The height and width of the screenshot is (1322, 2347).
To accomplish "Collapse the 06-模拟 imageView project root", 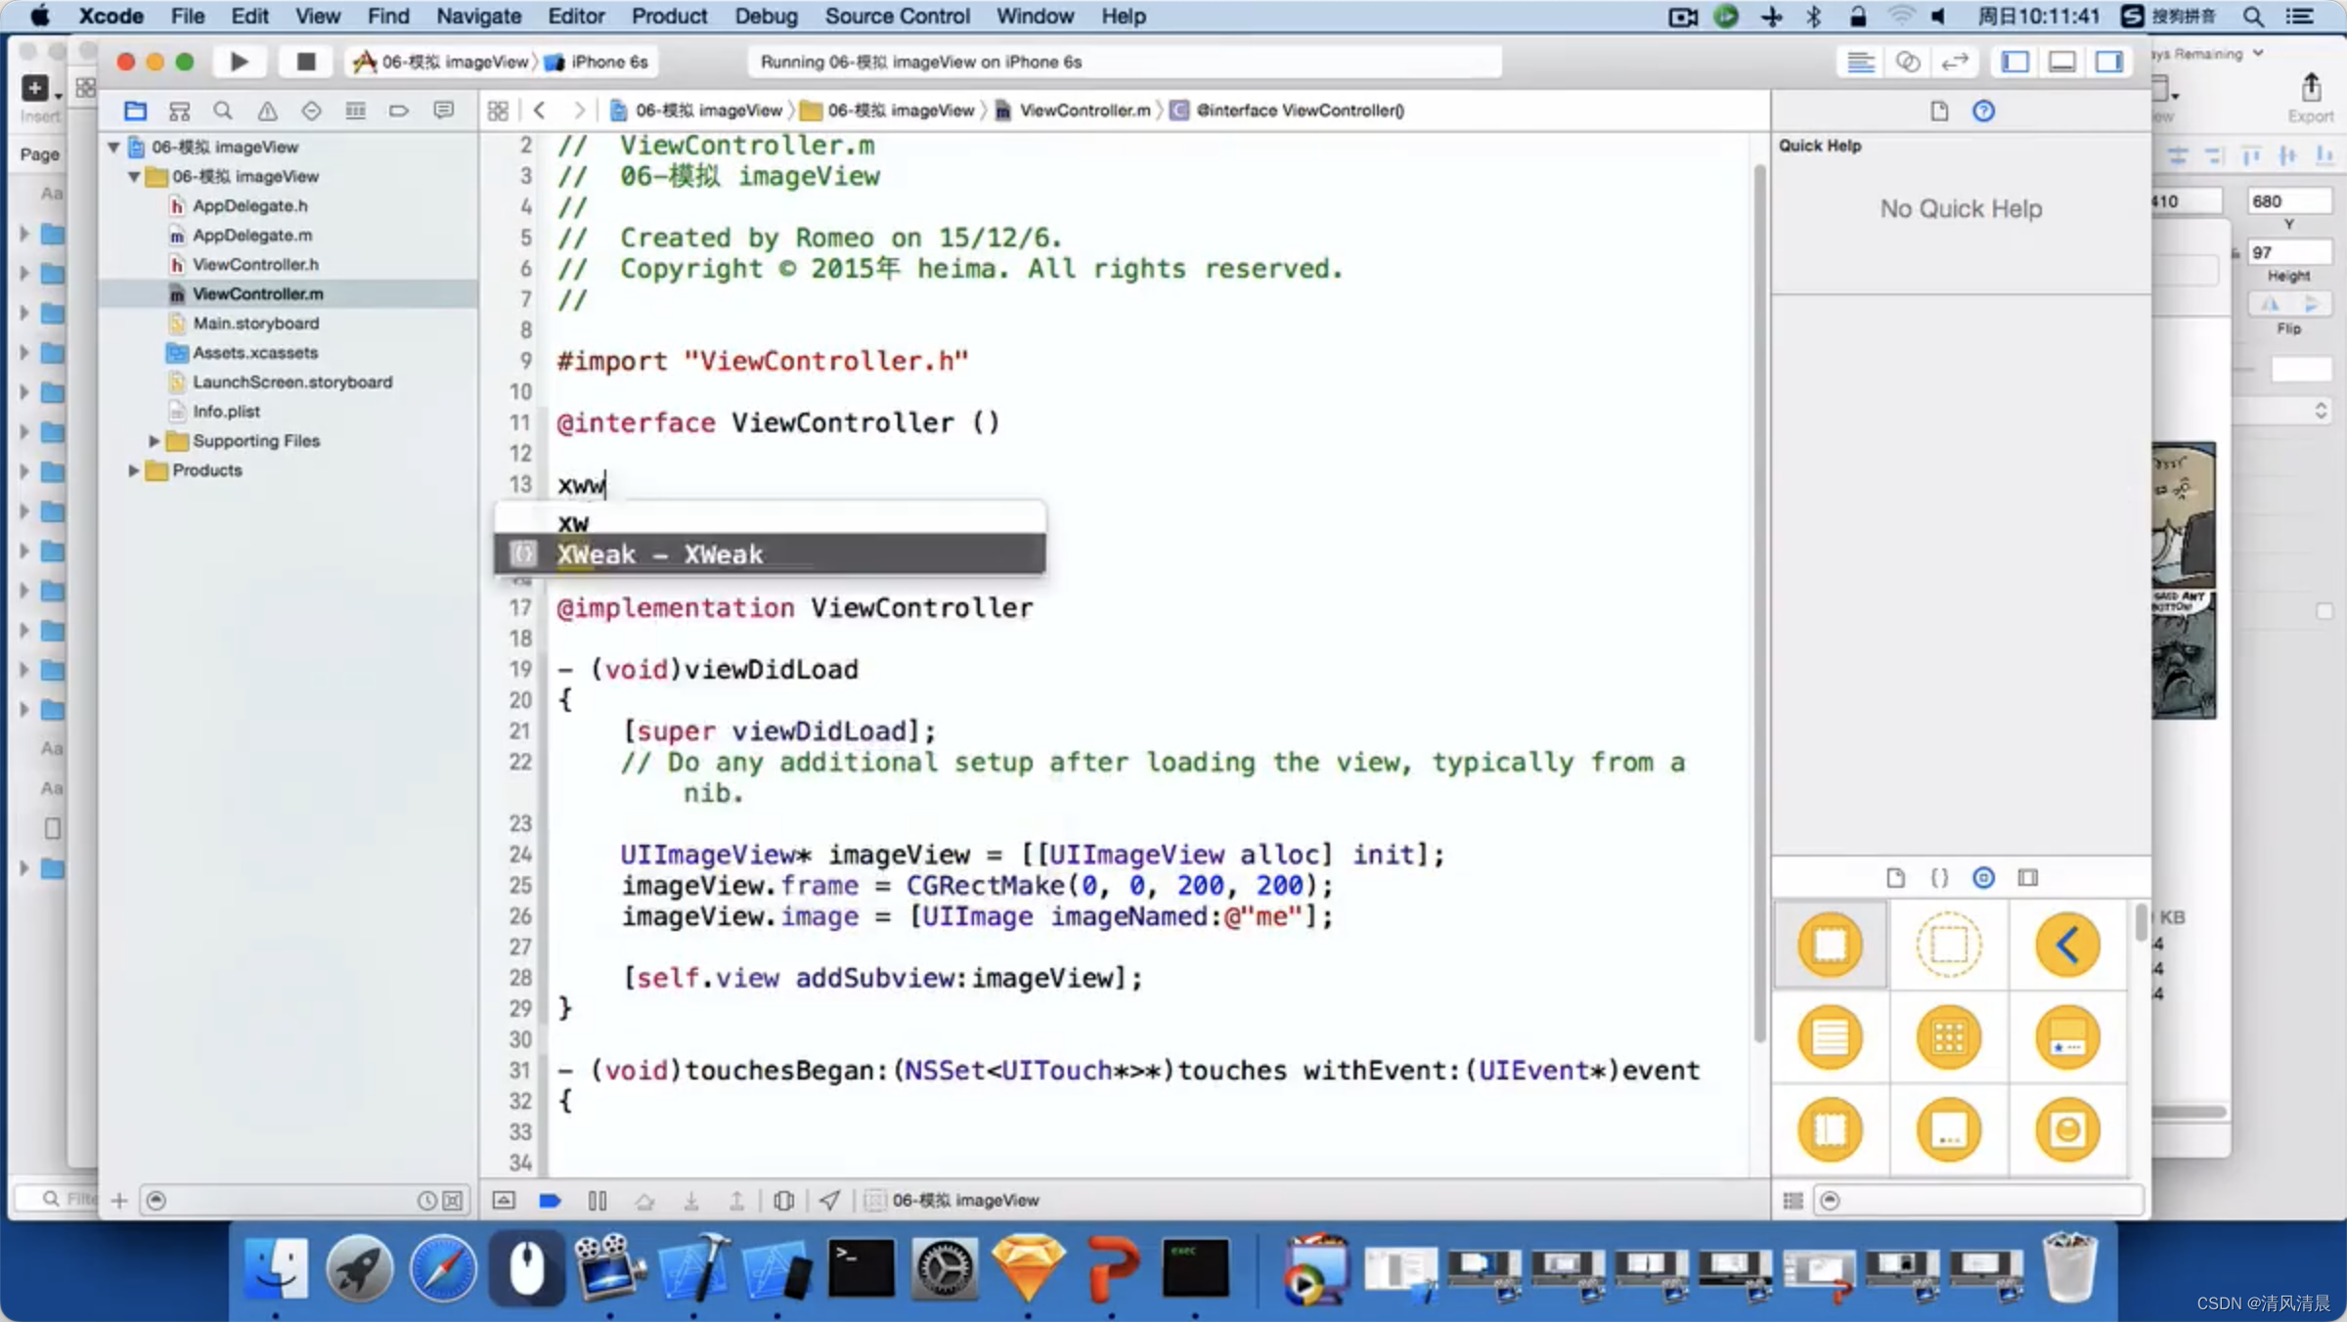I will [x=113, y=147].
